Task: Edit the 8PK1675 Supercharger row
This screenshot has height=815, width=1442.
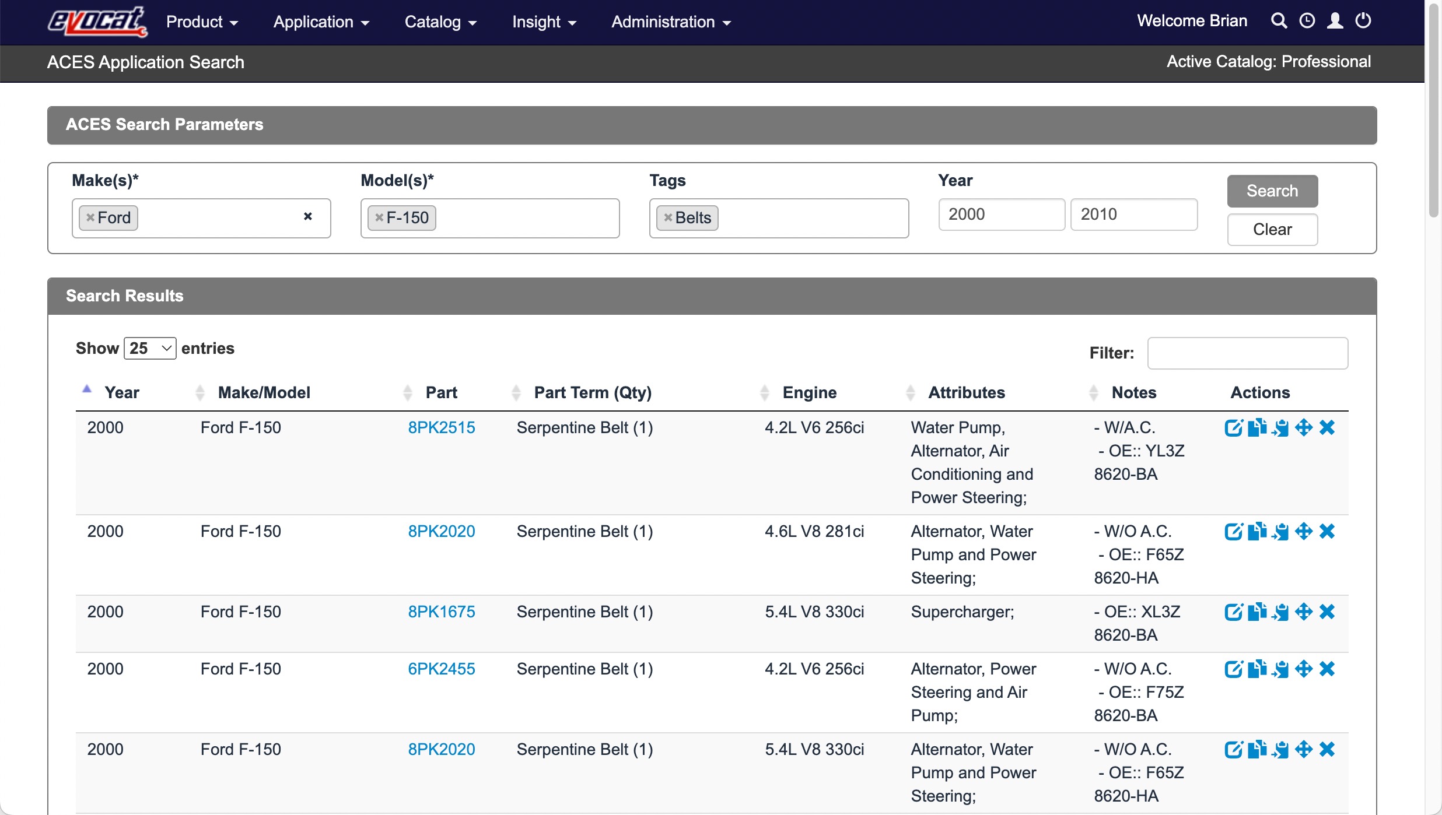Action: 1234,612
